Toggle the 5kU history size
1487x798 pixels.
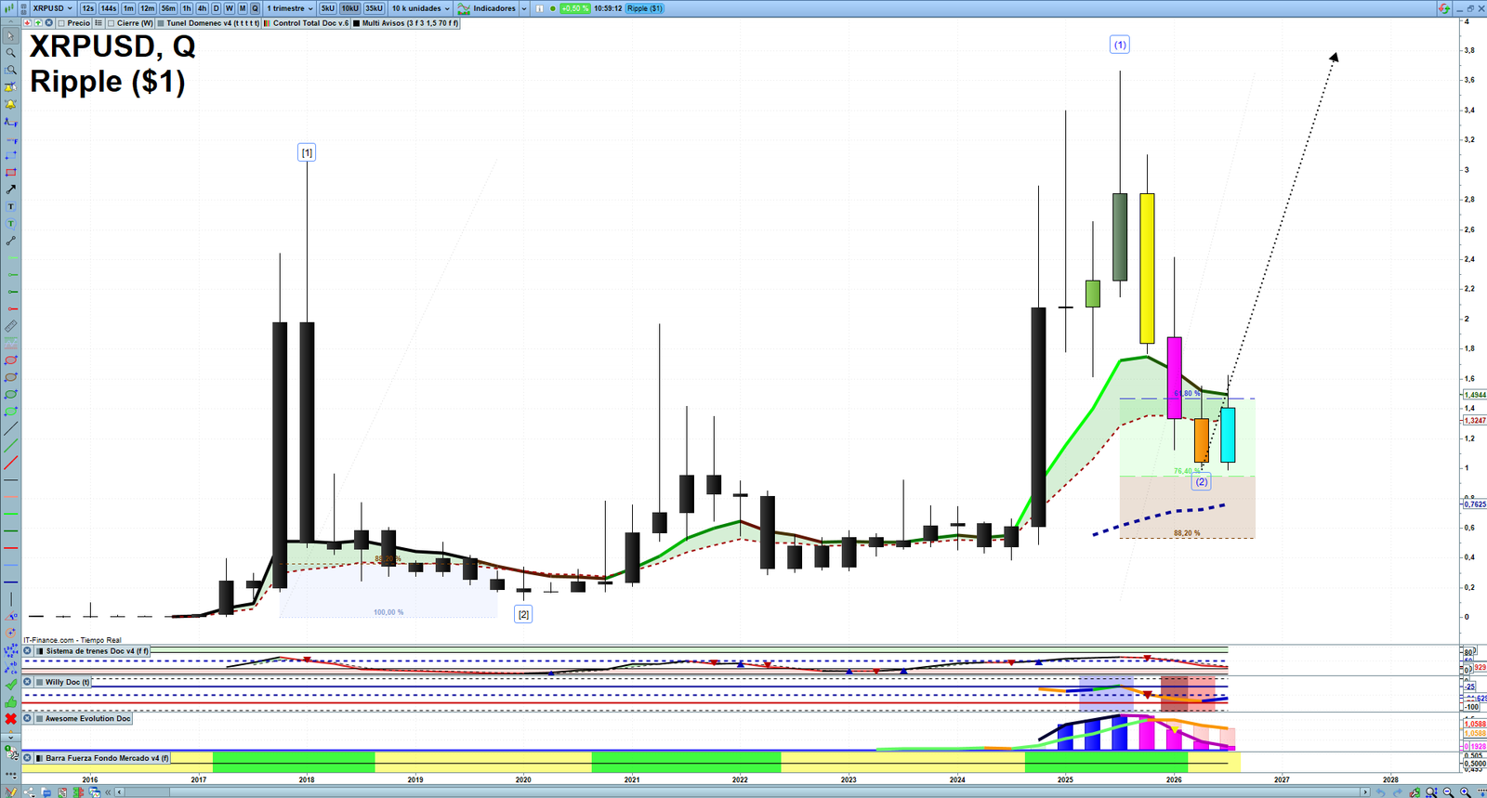pyautogui.click(x=328, y=8)
